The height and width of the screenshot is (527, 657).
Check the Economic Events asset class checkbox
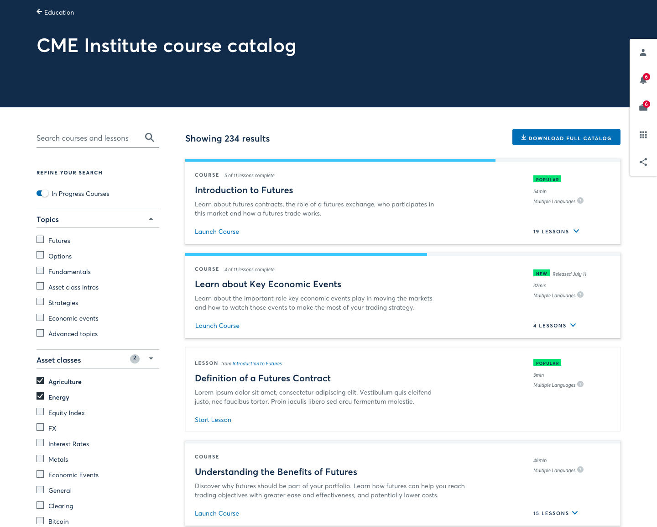(x=40, y=474)
